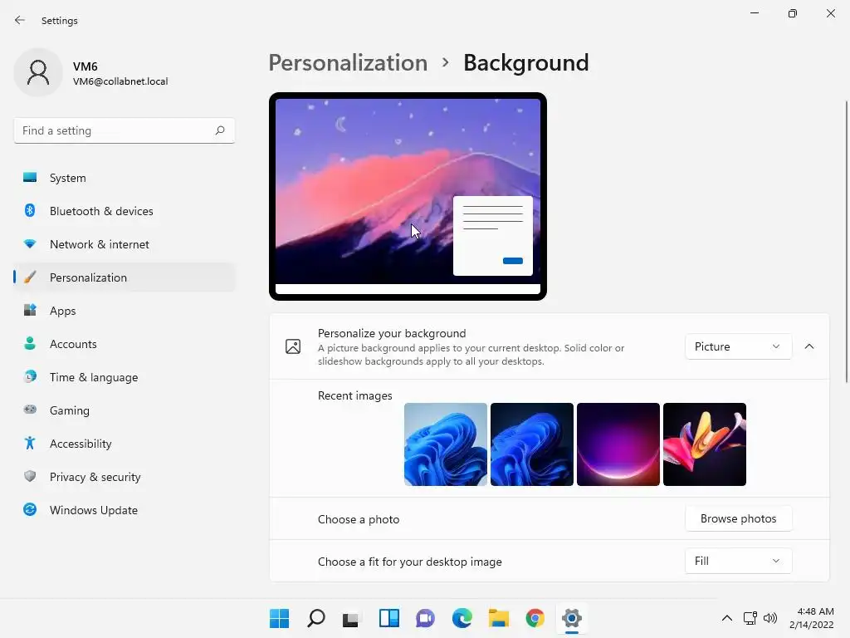Select the dark blue bloom wallpaper thumbnail
Viewport: 850px width, 638px height.
point(532,444)
